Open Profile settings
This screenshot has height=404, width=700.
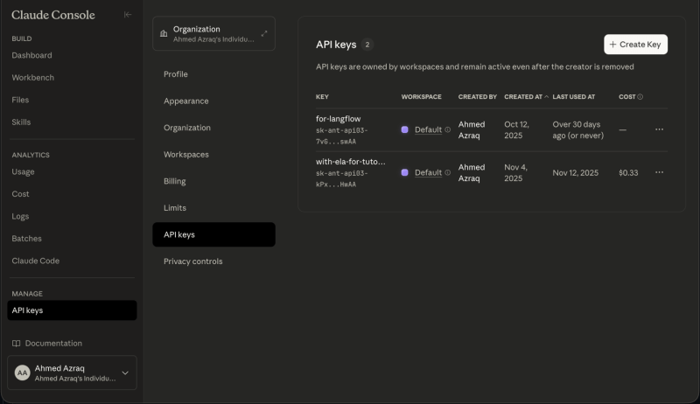(176, 74)
